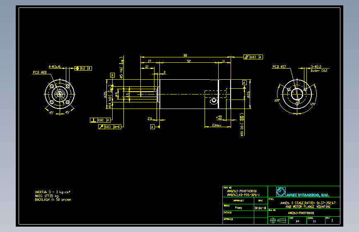Click the left 120° angle on right view

[x=277, y=100]
